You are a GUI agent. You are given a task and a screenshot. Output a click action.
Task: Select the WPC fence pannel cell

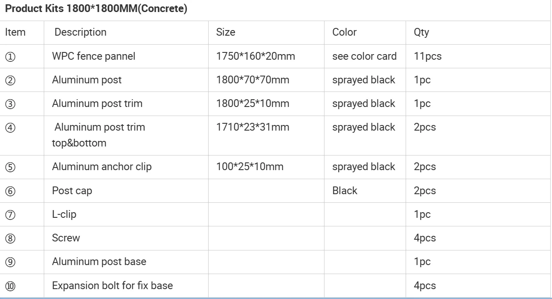tap(94, 56)
